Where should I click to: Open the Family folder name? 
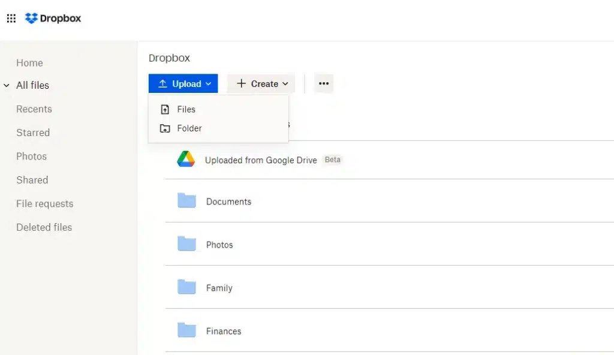click(x=219, y=288)
